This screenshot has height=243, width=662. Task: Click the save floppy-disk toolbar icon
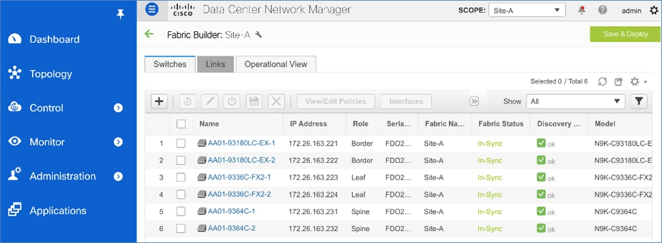pos(254,101)
